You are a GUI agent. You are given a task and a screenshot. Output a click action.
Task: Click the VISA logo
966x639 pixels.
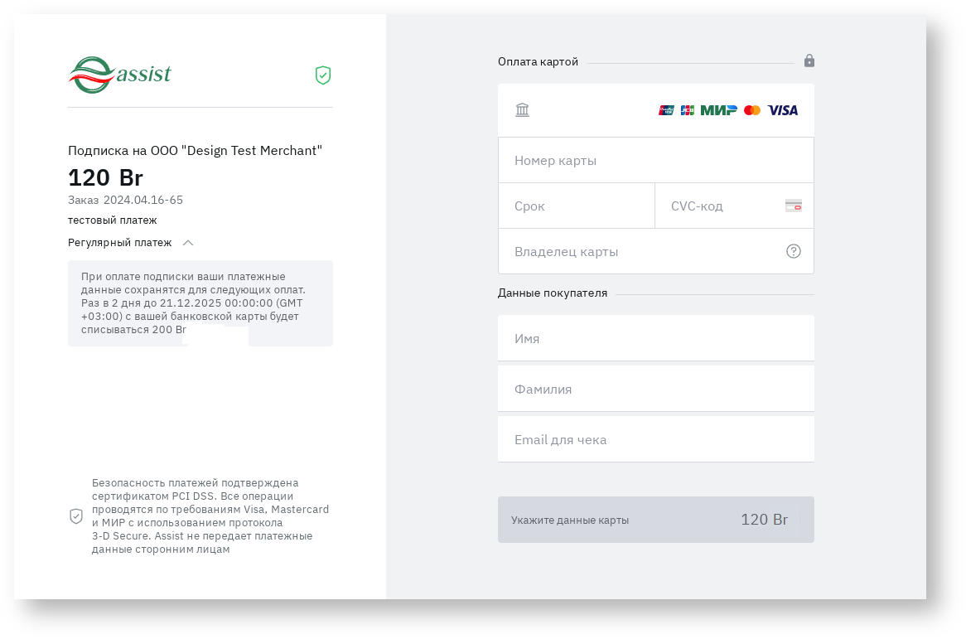click(783, 110)
